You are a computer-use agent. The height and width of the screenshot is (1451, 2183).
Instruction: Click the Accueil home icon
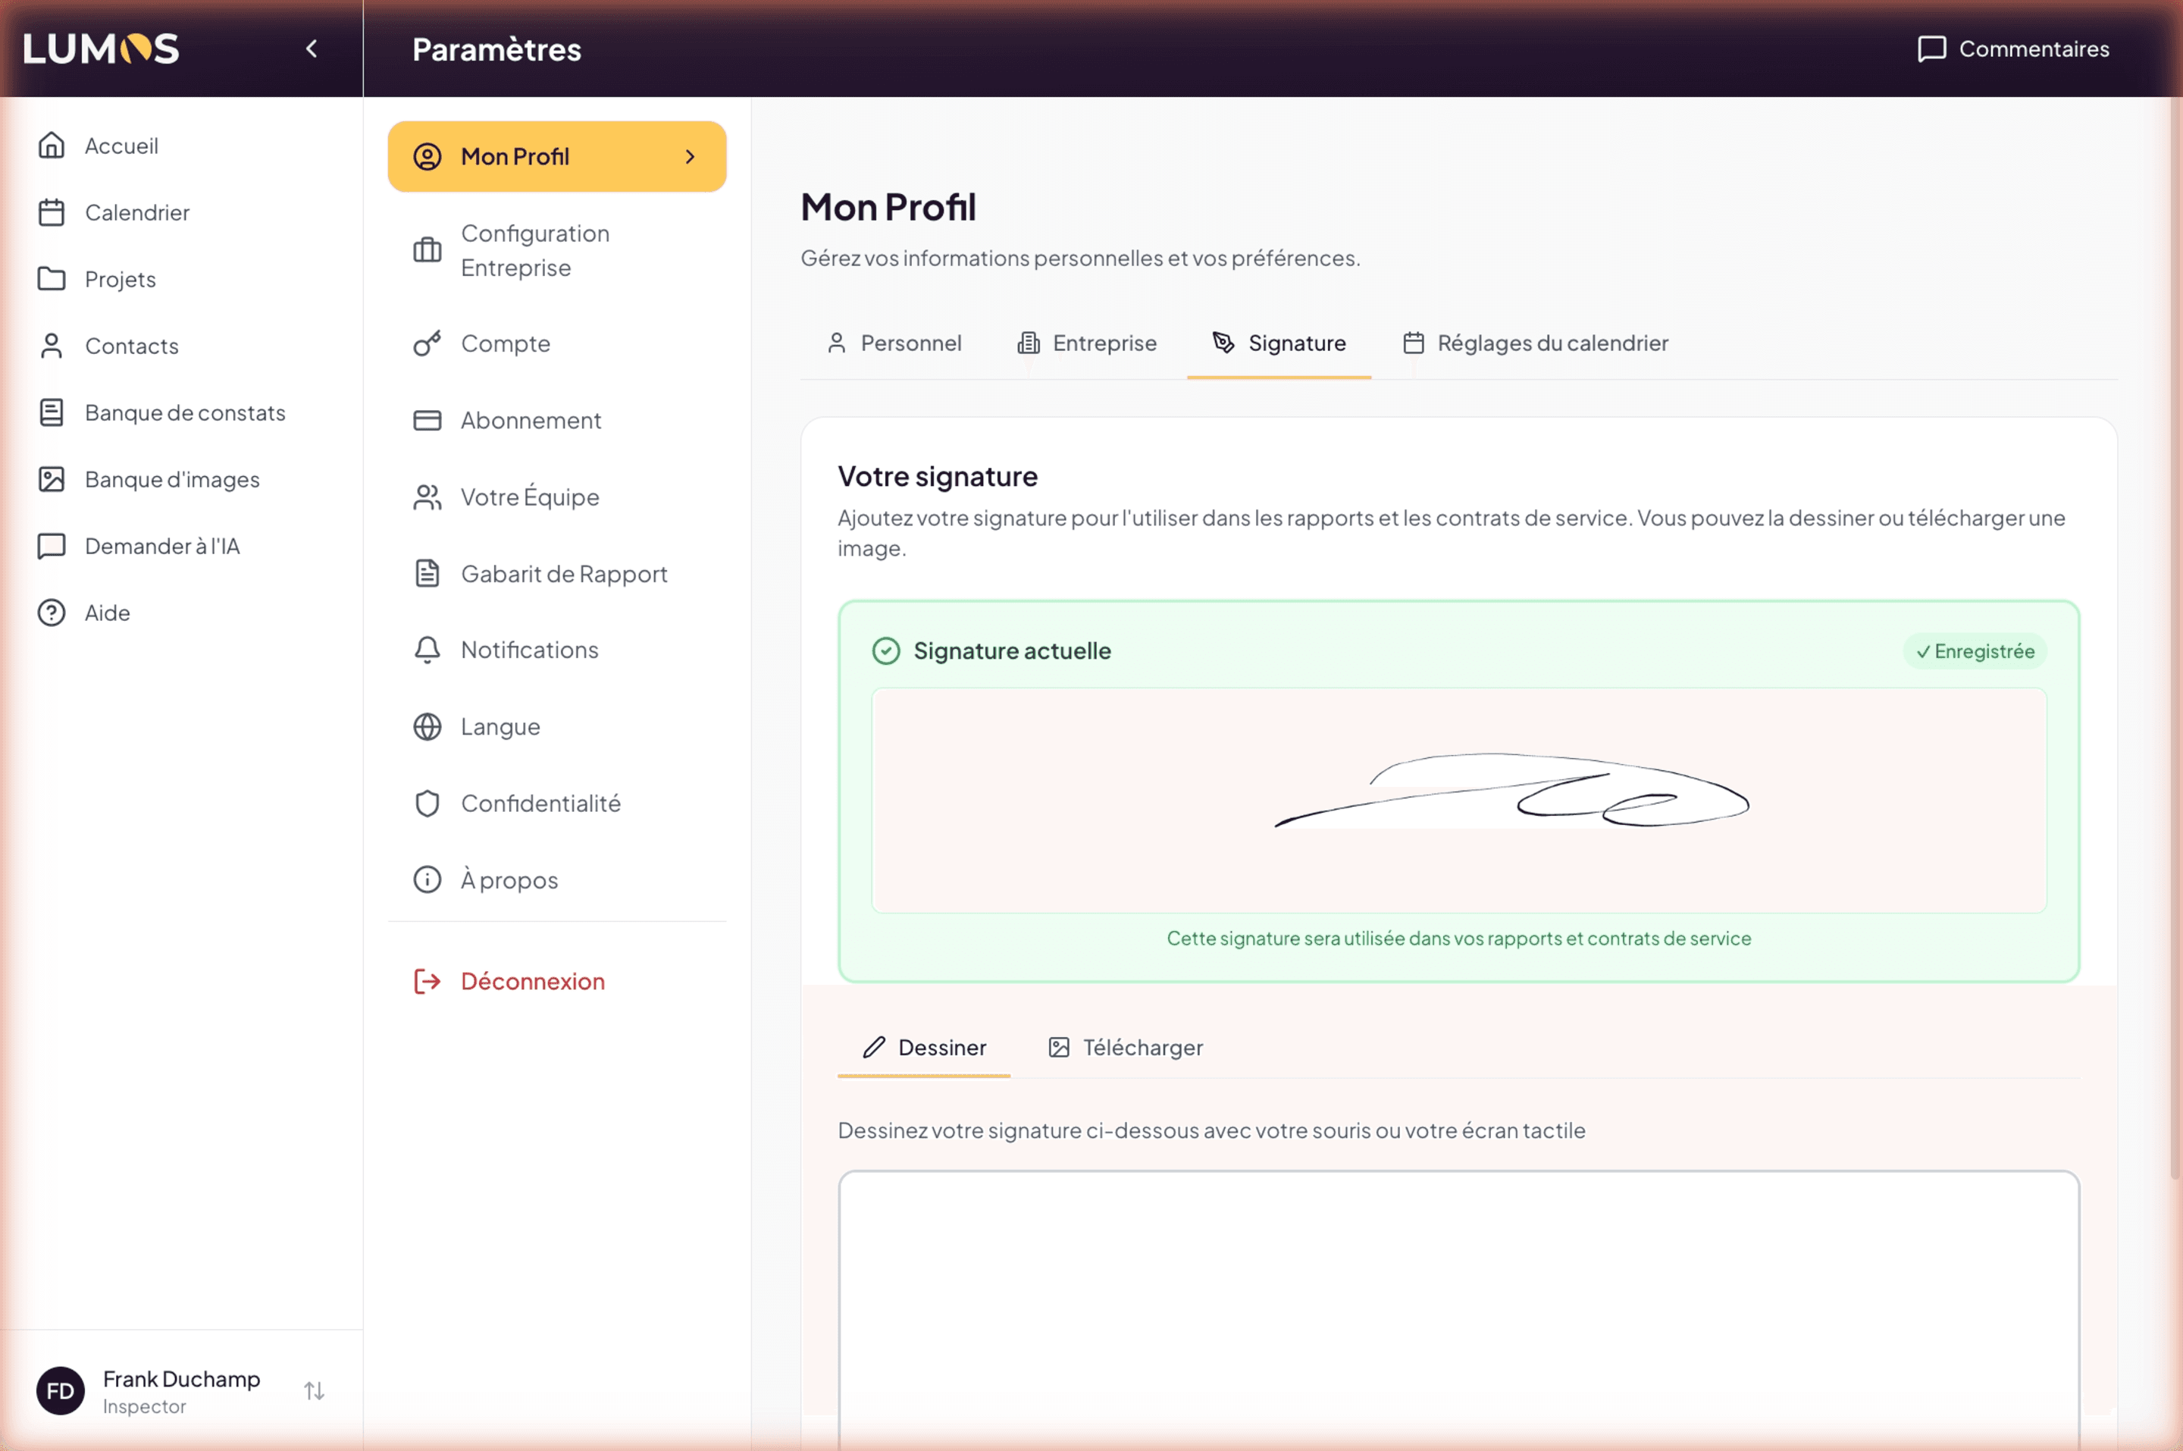[52, 146]
